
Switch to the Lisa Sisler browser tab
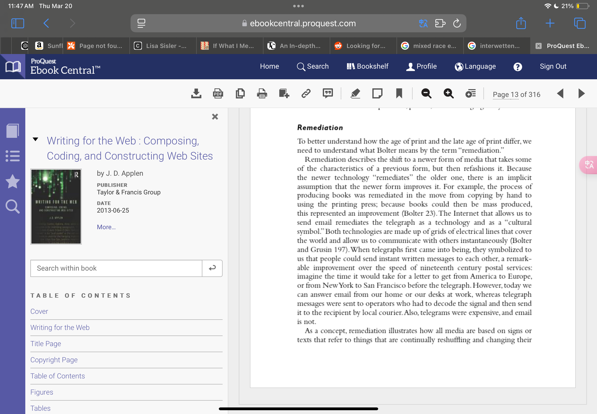point(163,46)
